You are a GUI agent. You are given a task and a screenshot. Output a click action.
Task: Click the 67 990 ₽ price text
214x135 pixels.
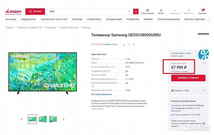point(179,67)
